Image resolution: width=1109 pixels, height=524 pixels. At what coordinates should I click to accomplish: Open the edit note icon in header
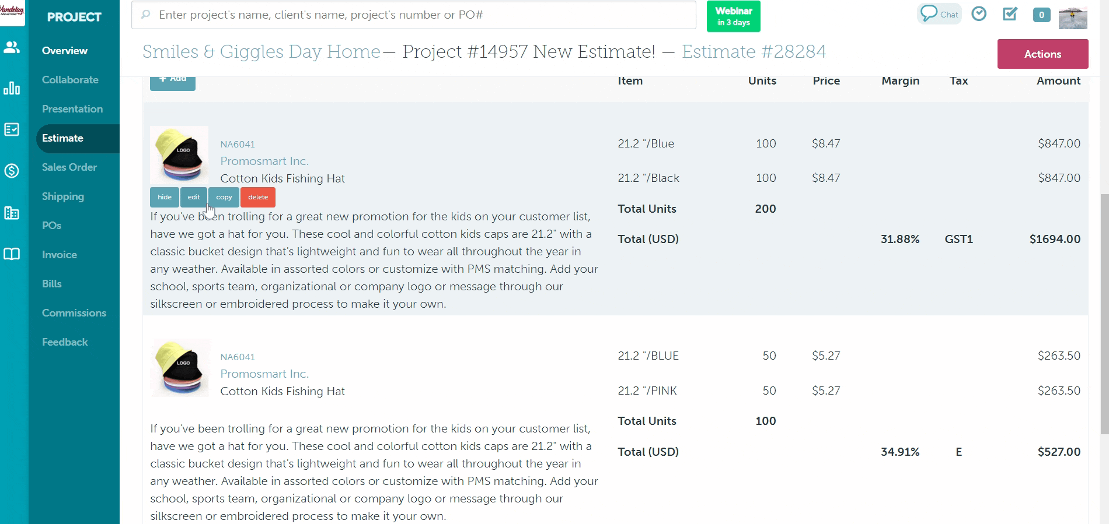pyautogui.click(x=1010, y=13)
